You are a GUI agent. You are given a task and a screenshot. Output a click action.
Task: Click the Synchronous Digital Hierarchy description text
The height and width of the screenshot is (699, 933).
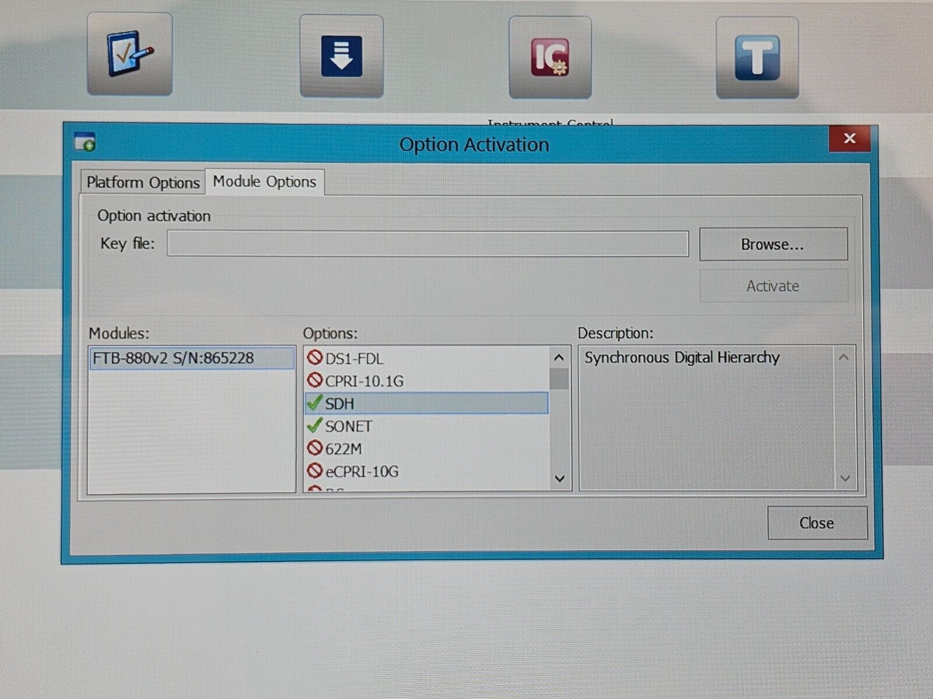point(682,357)
